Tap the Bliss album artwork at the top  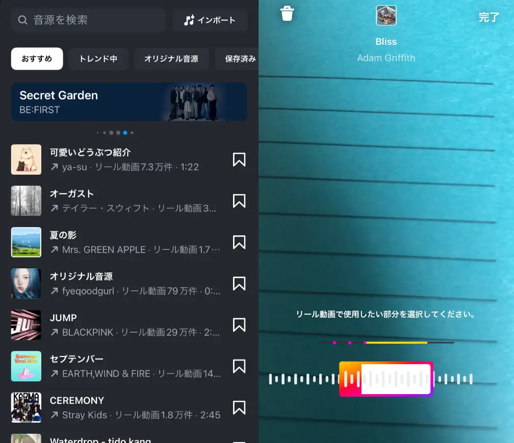(386, 15)
